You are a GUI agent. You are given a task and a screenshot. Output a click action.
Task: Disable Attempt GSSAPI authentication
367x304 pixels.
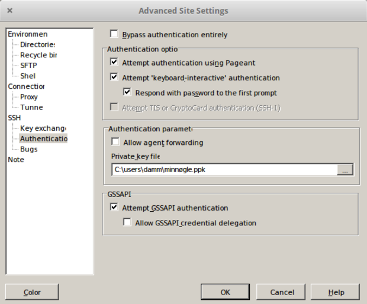click(x=114, y=208)
